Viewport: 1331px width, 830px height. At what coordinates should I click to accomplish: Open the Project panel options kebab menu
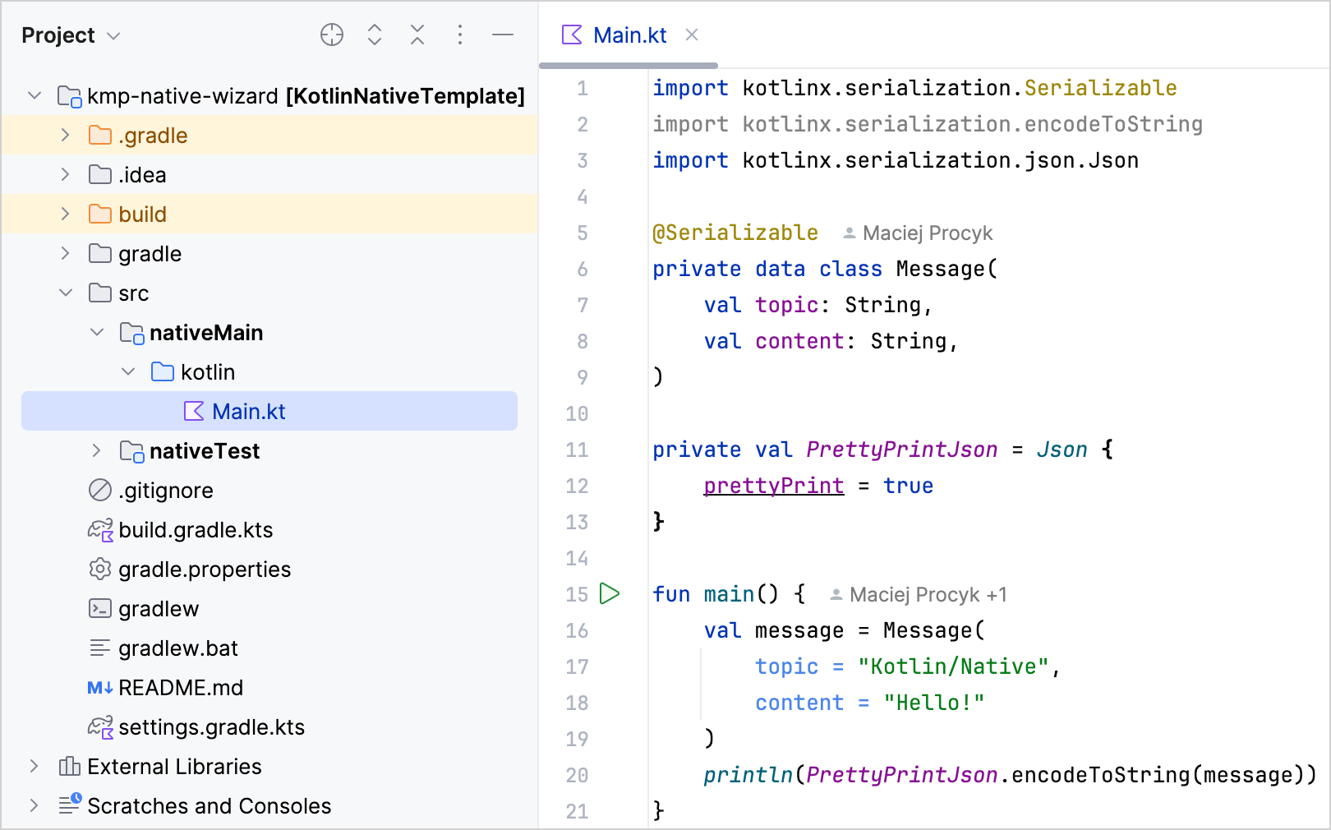(x=460, y=35)
